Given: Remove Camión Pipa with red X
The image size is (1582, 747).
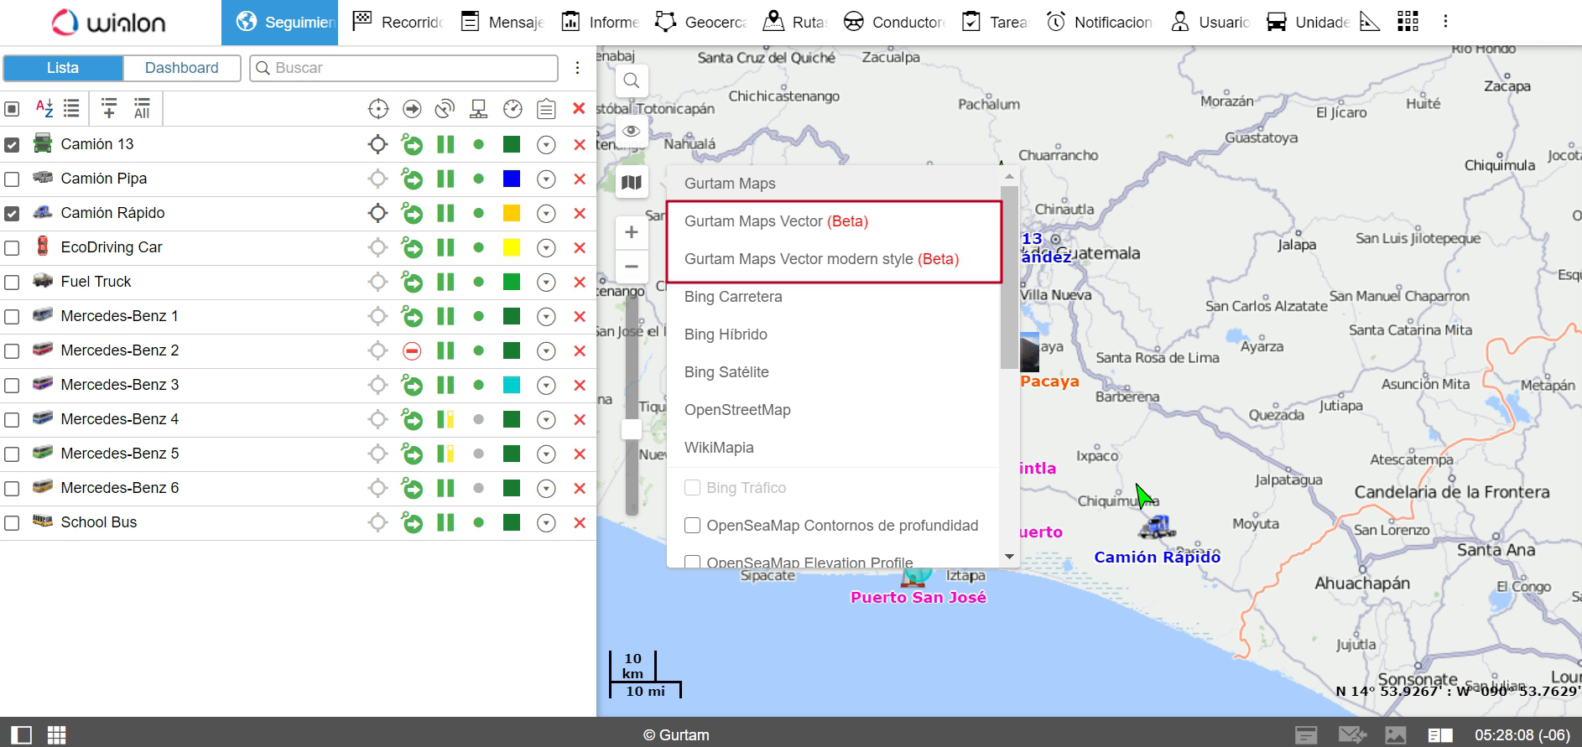Looking at the screenshot, I should [x=579, y=179].
